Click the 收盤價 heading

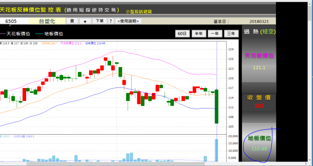pos(259,98)
